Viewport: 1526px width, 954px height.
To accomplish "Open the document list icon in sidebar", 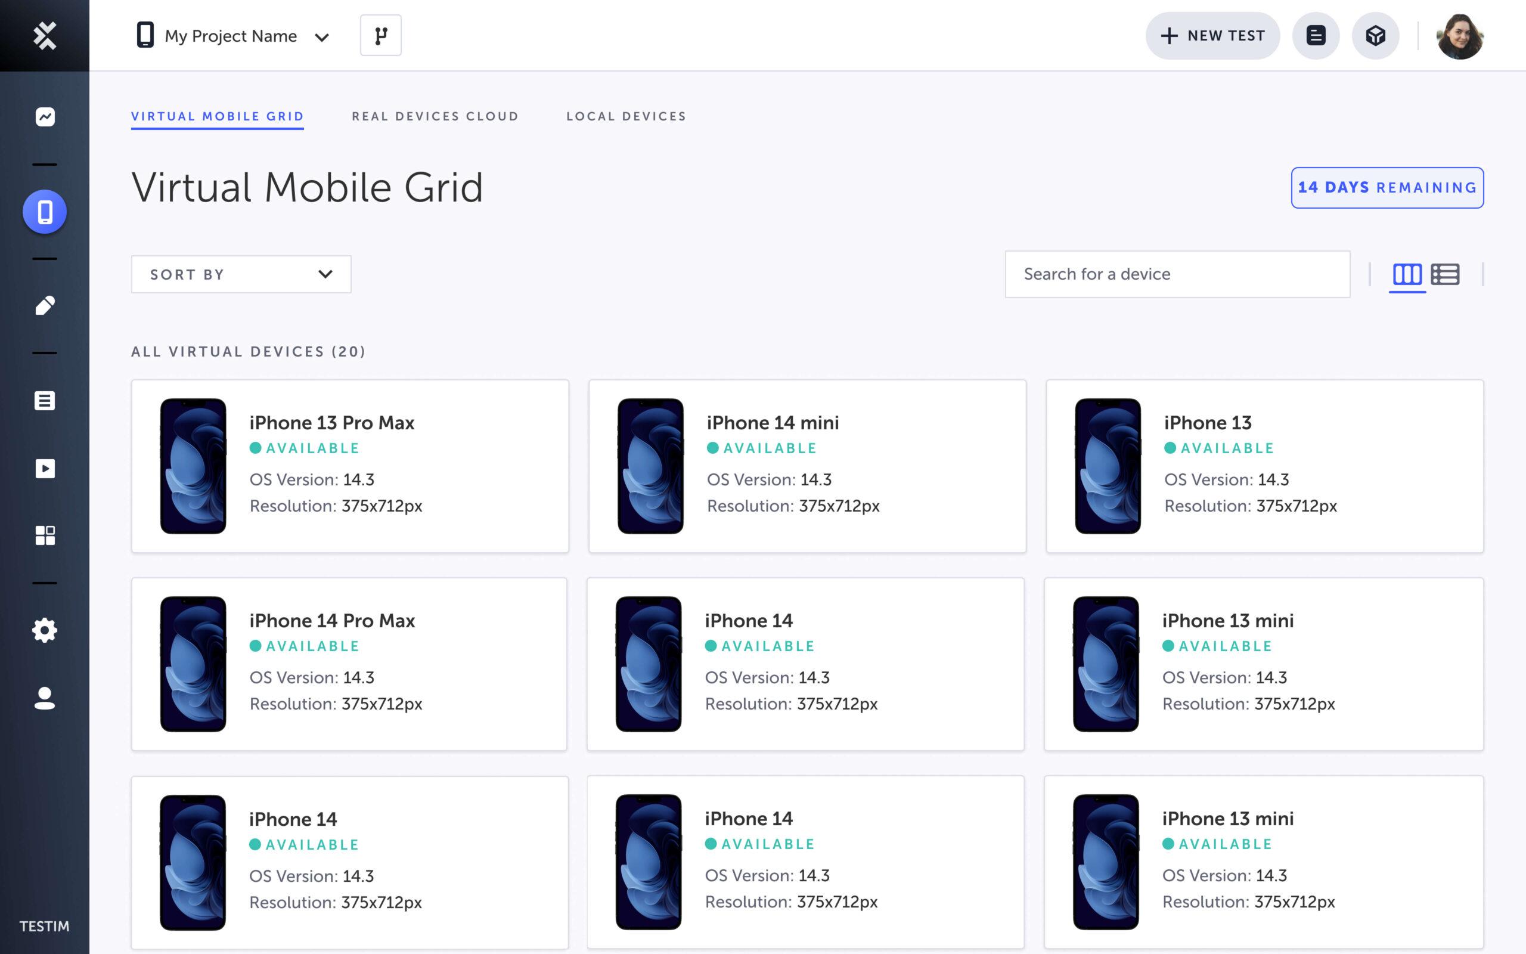I will pos(44,401).
